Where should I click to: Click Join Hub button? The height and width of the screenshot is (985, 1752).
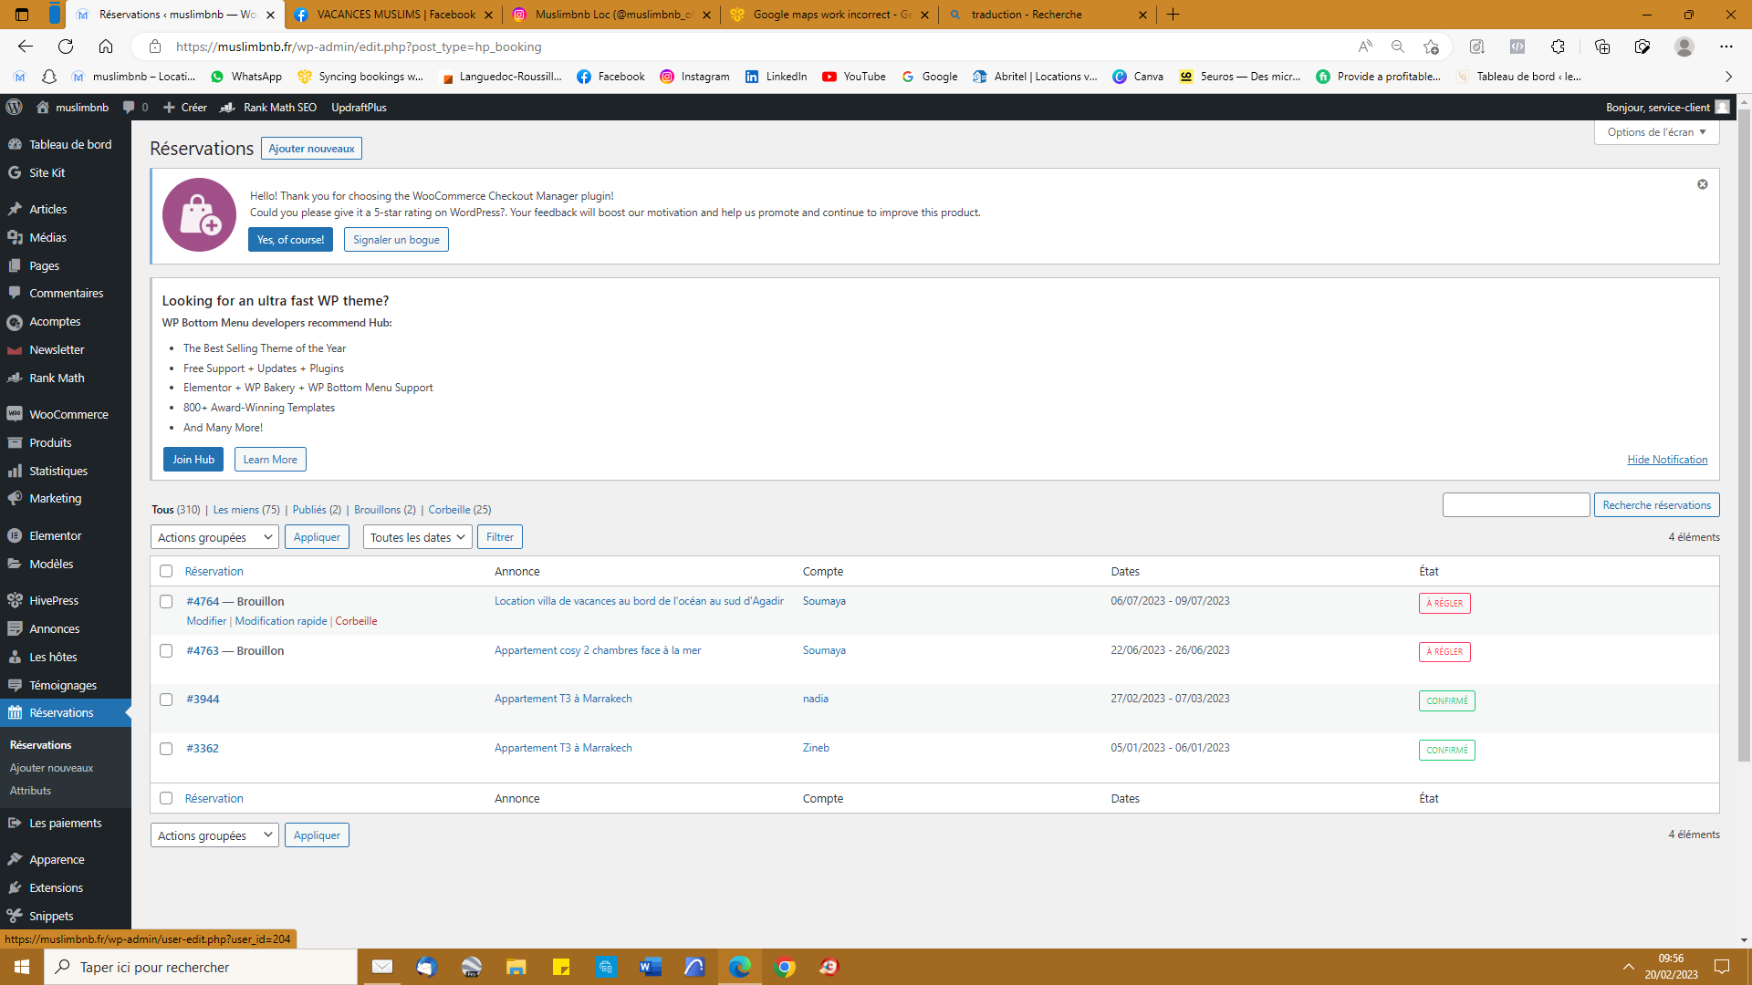point(193,460)
